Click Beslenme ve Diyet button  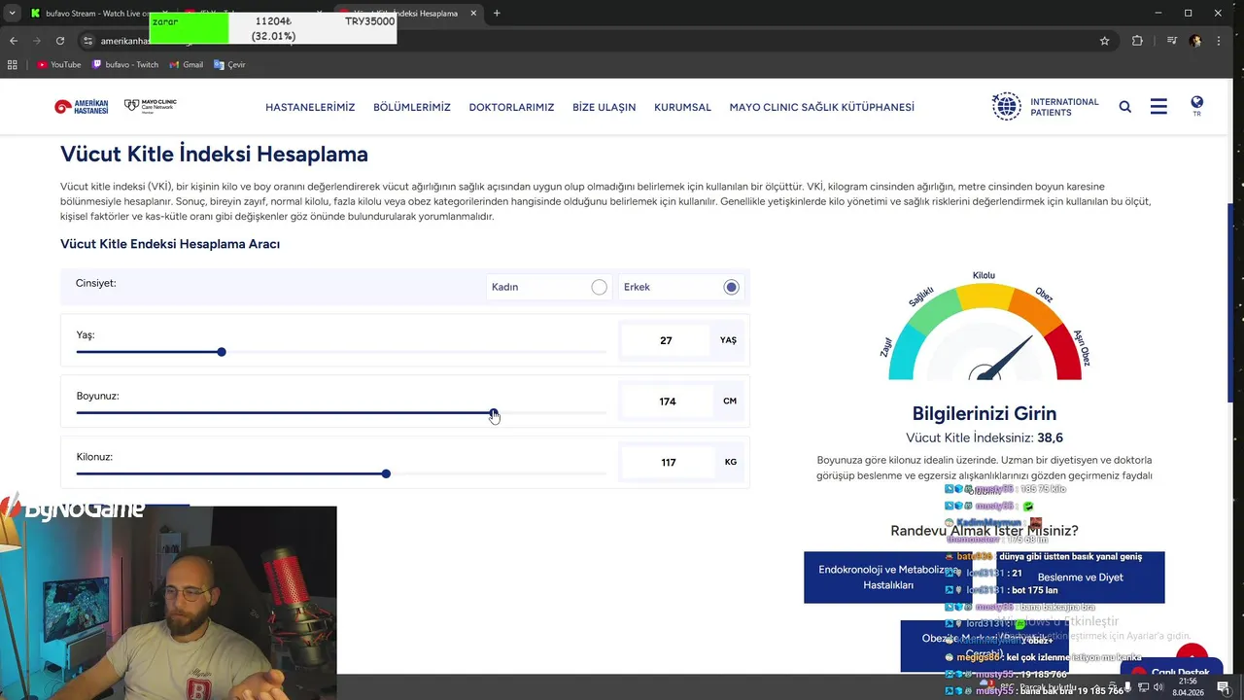1081,577
